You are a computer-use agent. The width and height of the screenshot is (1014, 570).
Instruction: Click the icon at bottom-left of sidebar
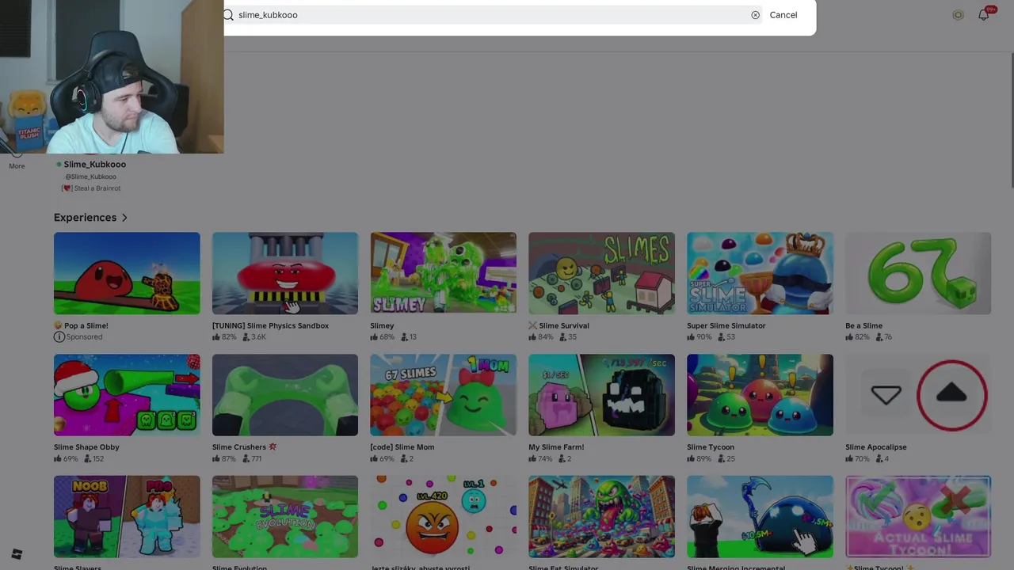pyautogui.click(x=17, y=554)
